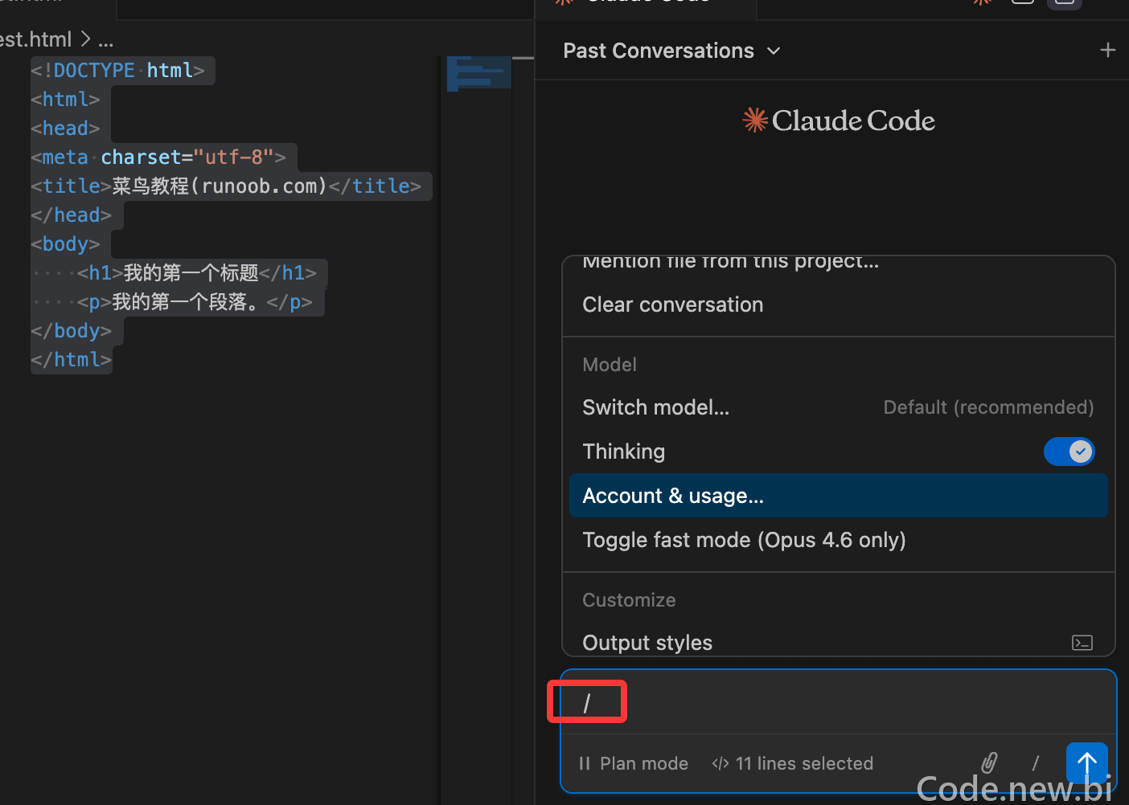Click the opening <body> tag line

pos(65,244)
